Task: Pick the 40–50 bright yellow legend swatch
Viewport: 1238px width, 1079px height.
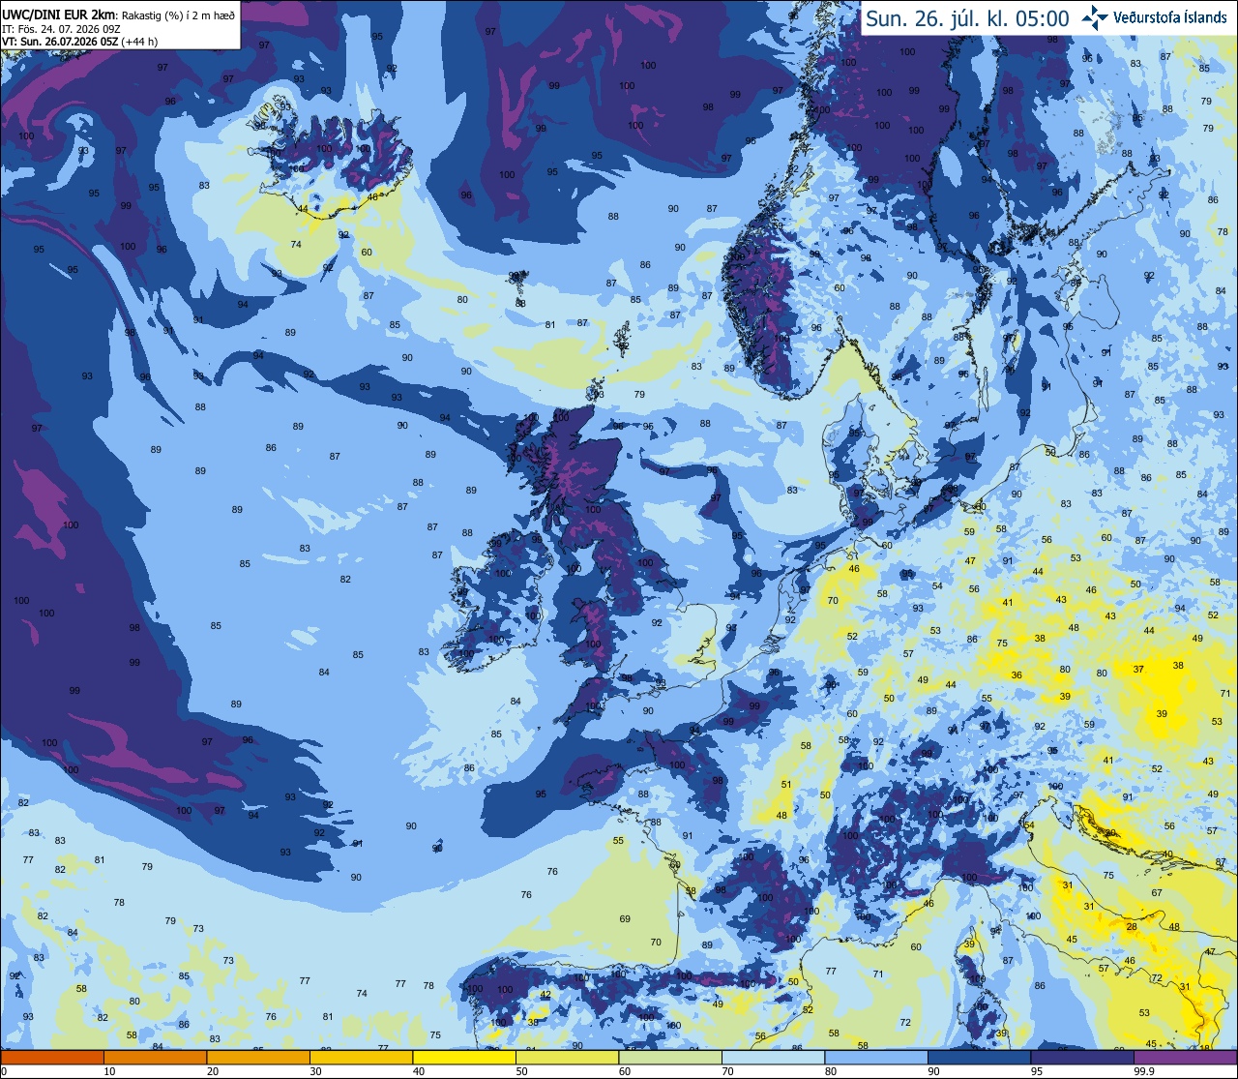Action: click(464, 1057)
